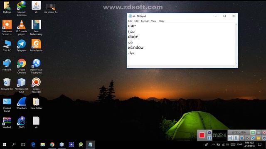Click the word "window" in Notepad
266x149 pixels.
point(135,48)
